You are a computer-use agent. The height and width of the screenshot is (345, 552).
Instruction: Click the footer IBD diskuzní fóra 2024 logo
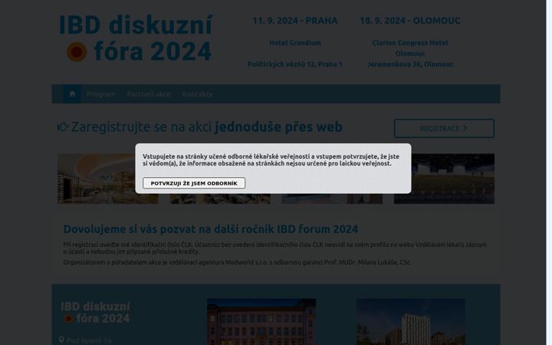coord(95,312)
